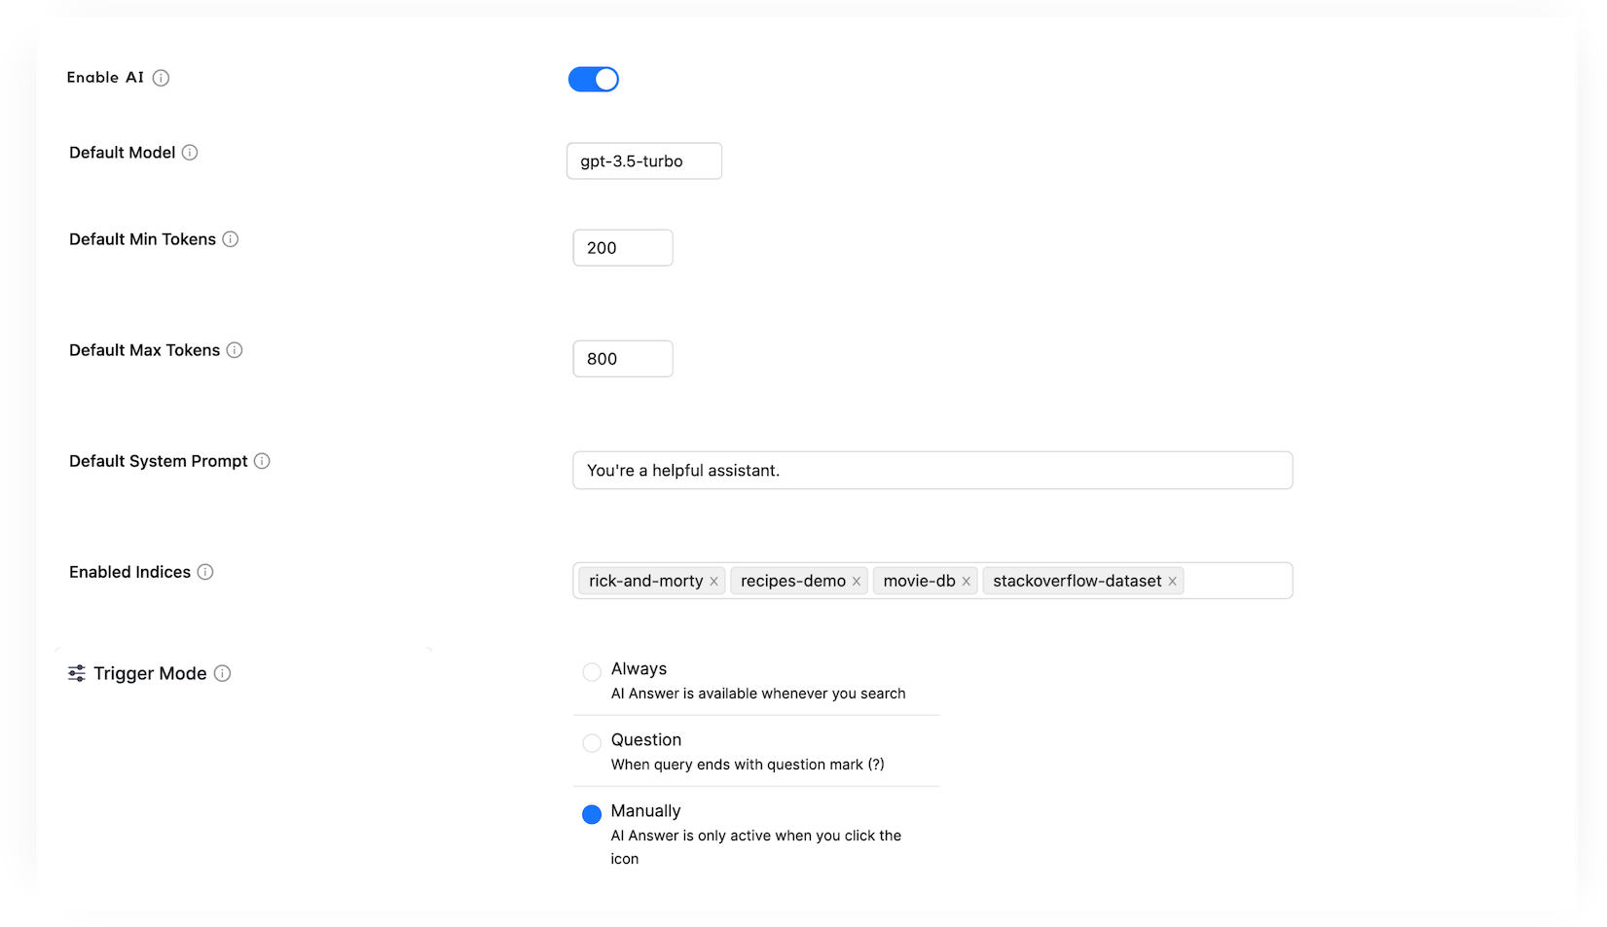Click the sliders icon beside Trigger Mode
The width and height of the screenshot is (1607, 927).
coord(77,672)
